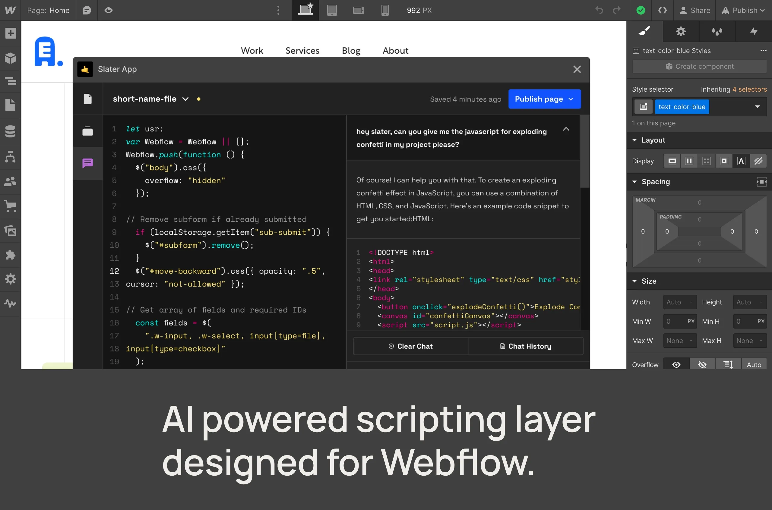
Task: Enable visible overflow with the eye icon
Action: point(676,364)
